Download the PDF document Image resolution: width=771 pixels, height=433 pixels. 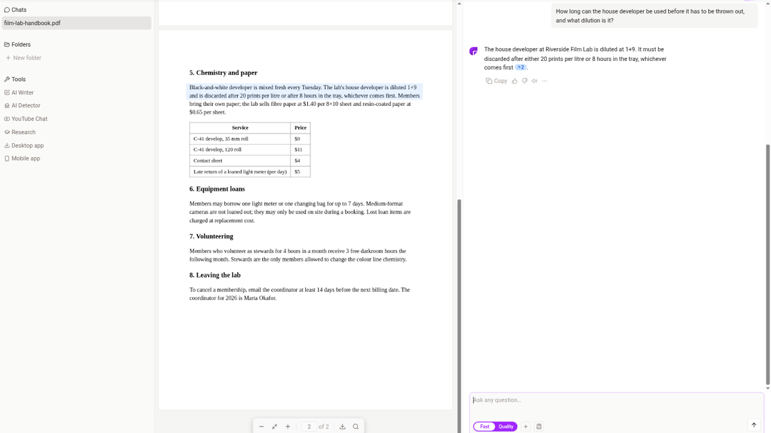pyautogui.click(x=342, y=427)
